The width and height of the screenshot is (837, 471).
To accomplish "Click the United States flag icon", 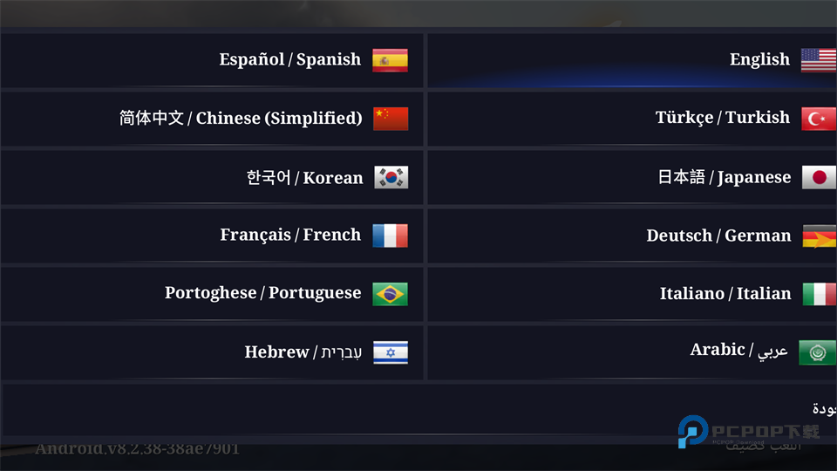I will click(x=818, y=60).
